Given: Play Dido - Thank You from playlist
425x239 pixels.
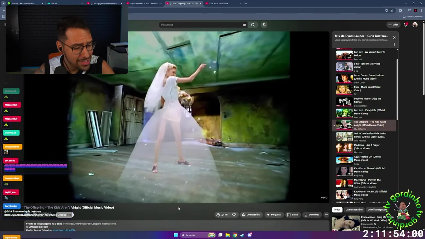Looking at the screenshot, I should pyautogui.click(x=364, y=90).
